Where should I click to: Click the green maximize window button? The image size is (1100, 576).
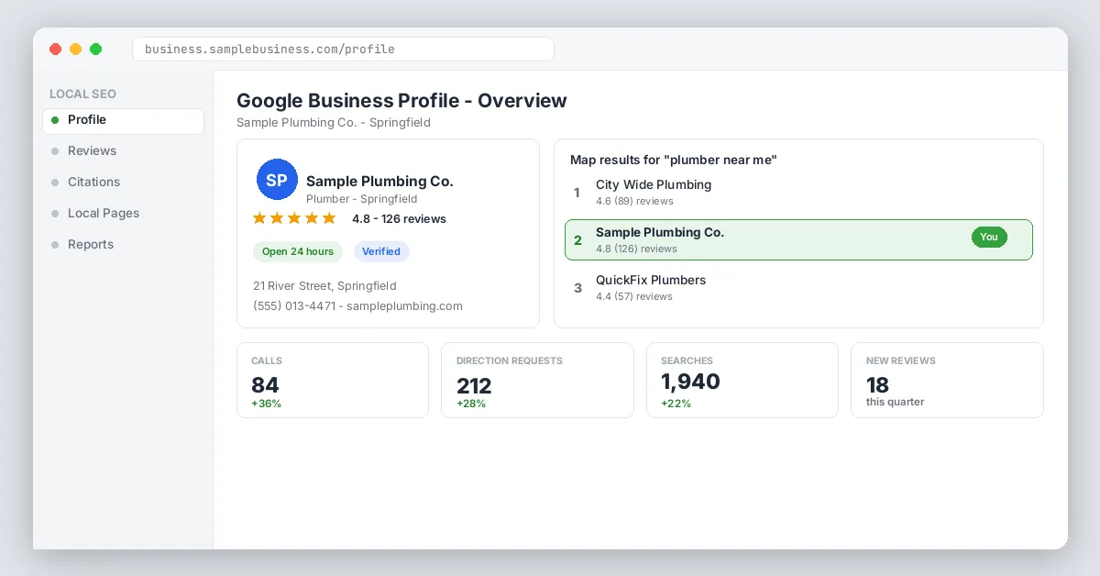pos(96,50)
